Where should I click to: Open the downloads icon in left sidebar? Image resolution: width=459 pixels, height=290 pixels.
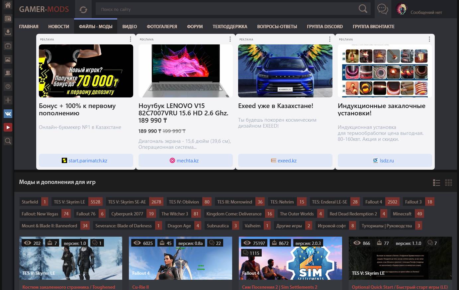point(8,32)
